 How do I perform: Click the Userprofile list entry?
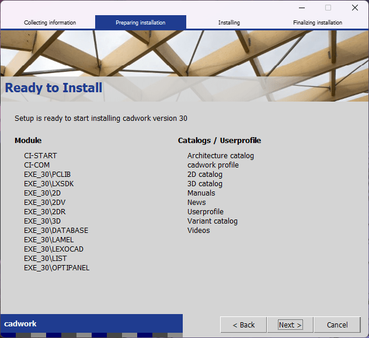tap(206, 212)
